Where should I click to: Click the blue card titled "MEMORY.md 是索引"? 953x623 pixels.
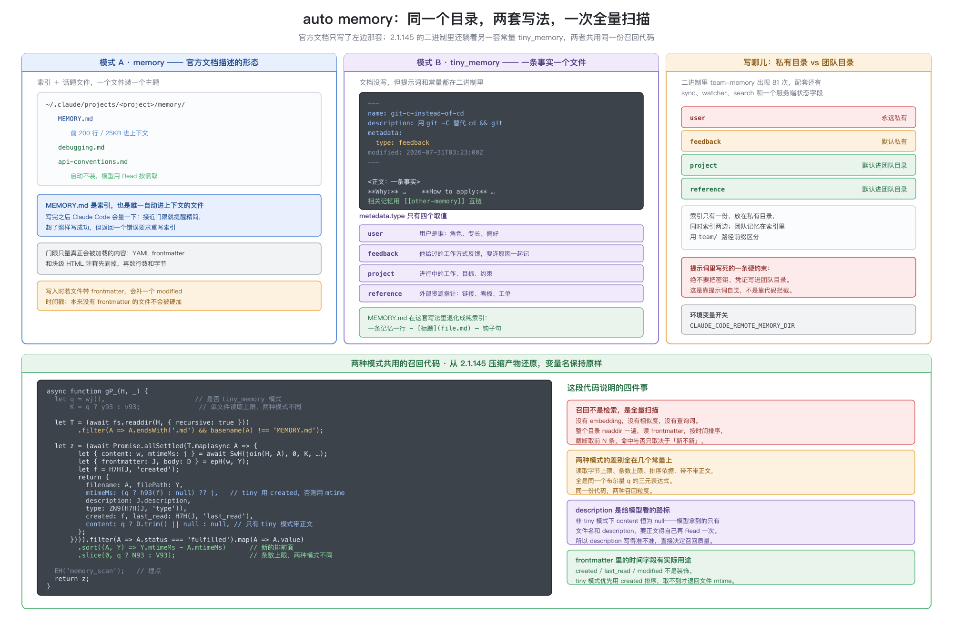pos(179,215)
